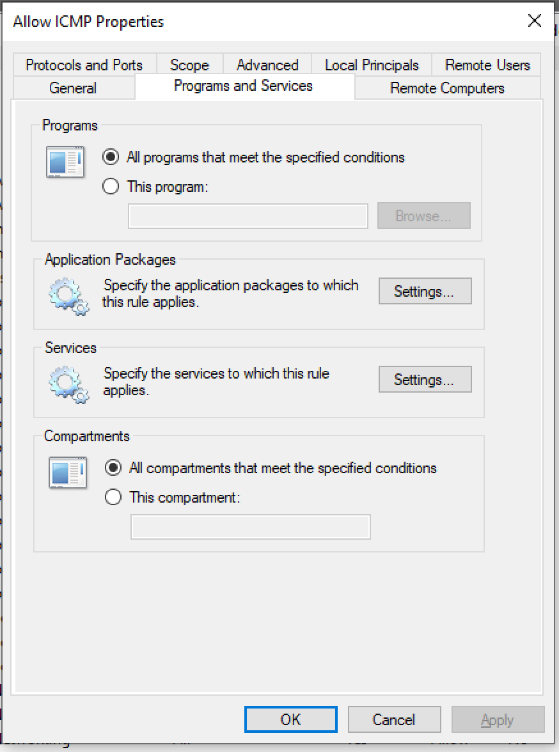
Task: Switch to the Remote Computers tab
Action: point(446,88)
